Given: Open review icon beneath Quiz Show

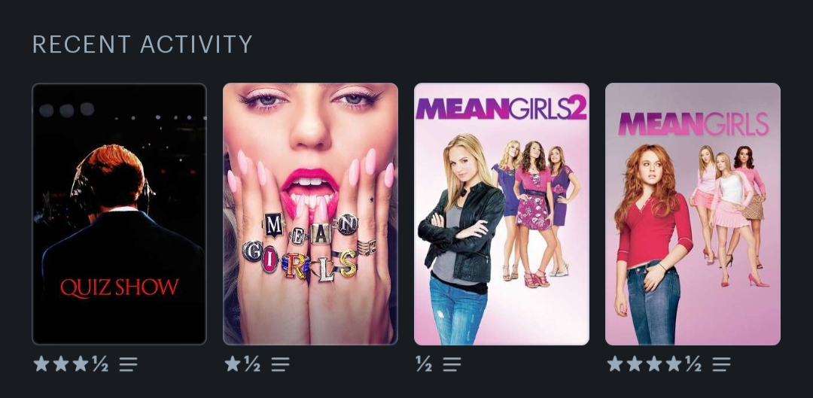Looking at the screenshot, I should (128, 364).
